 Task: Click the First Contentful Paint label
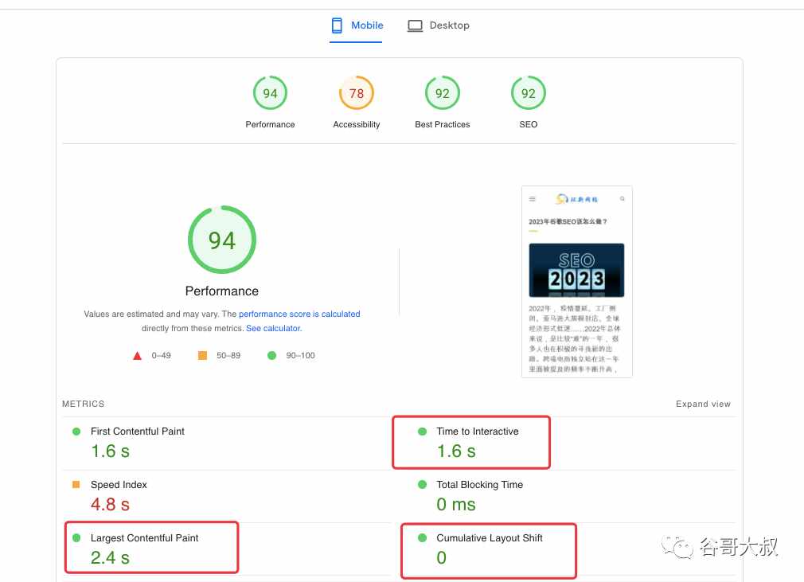pos(138,432)
